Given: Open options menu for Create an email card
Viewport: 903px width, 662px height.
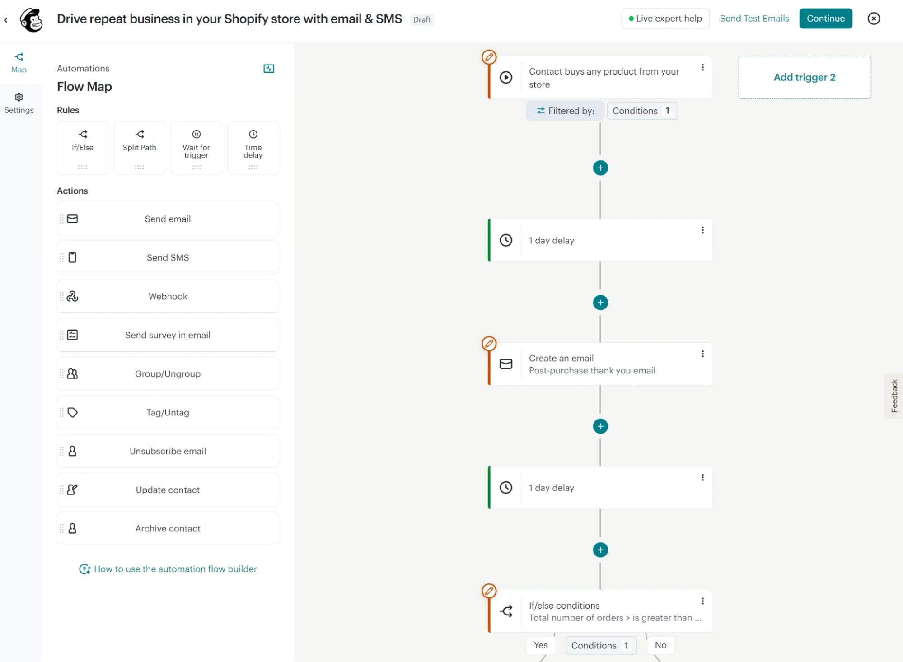Looking at the screenshot, I should coord(703,354).
